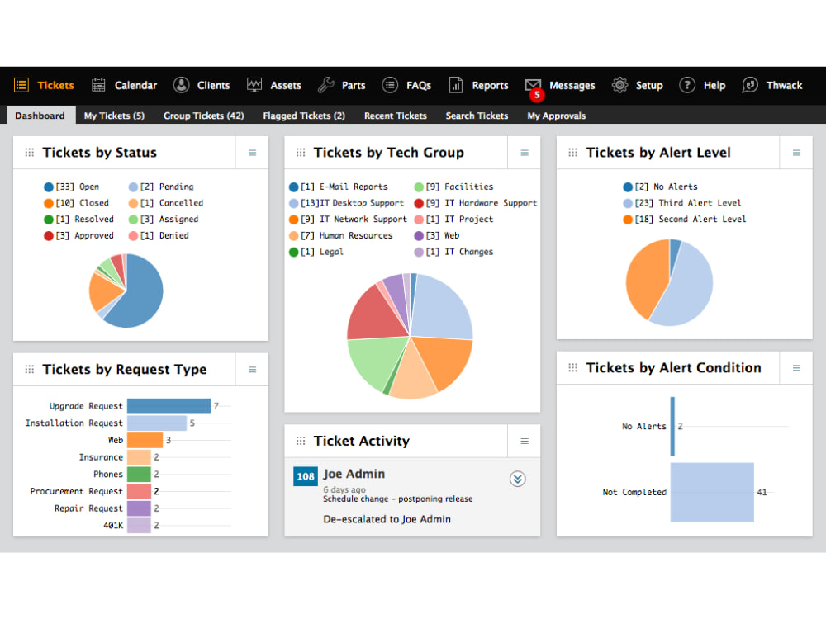
Task: Click the Assets monitor icon
Action: (x=254, y=85)
